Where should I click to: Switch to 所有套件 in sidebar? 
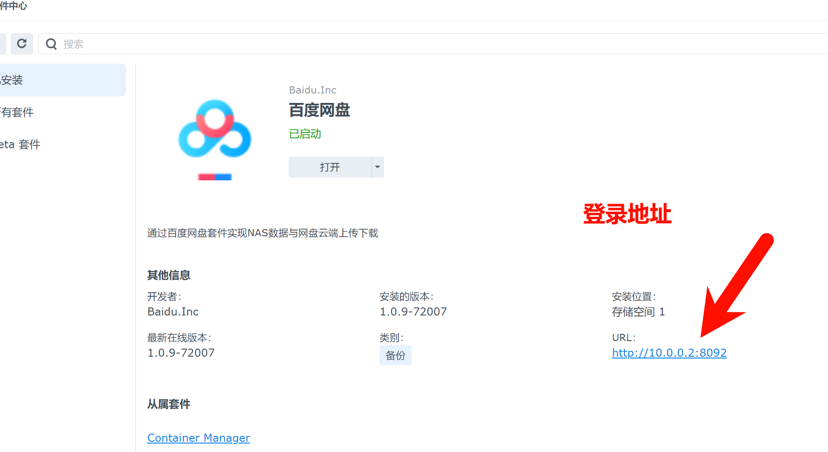tap(18, 112)
